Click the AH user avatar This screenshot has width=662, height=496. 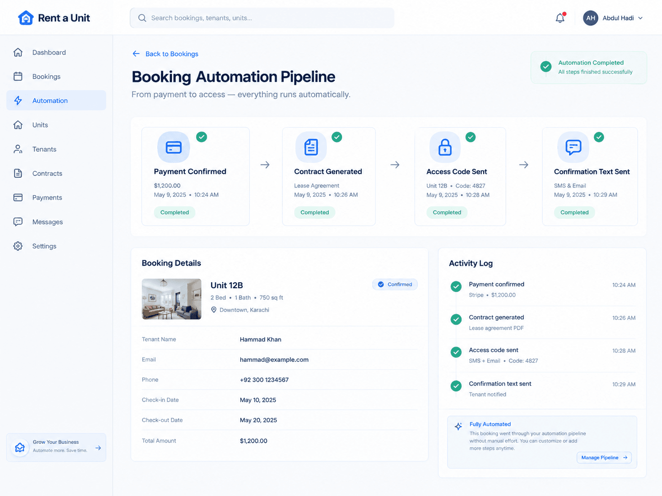pyautogui.click(x=591, y=18)
